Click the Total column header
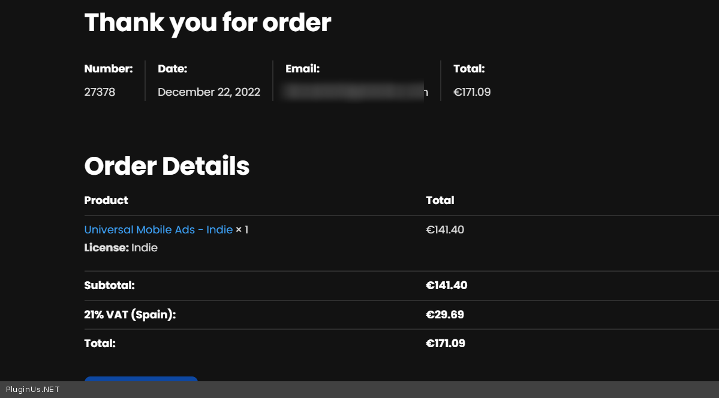 [440, 200]
